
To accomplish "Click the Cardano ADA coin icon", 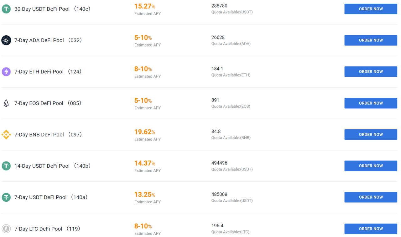I will (6, 40).
